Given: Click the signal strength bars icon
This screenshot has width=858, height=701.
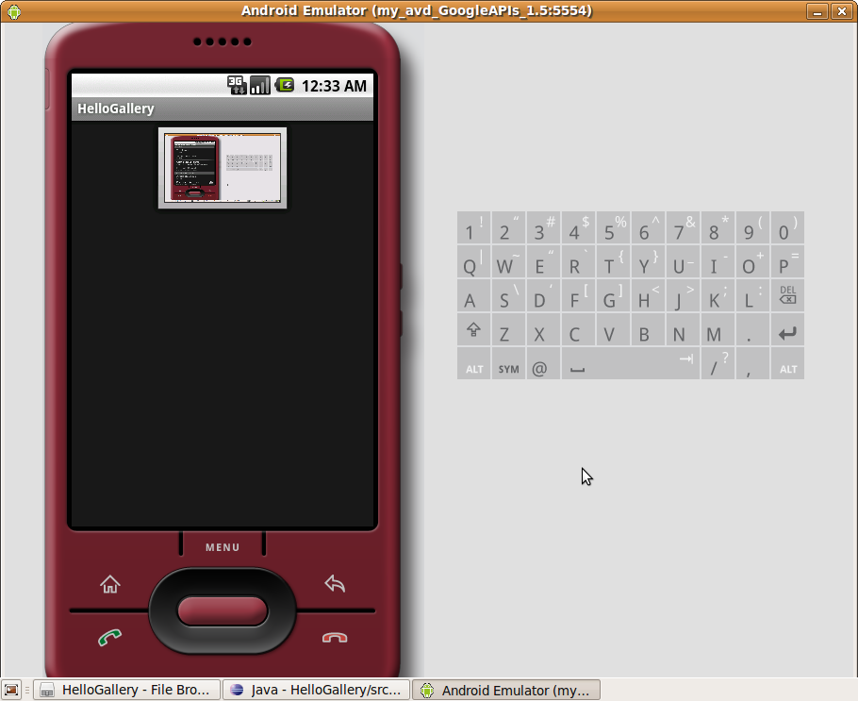Looking at the screenshot, I should click(x=260, y=85).
